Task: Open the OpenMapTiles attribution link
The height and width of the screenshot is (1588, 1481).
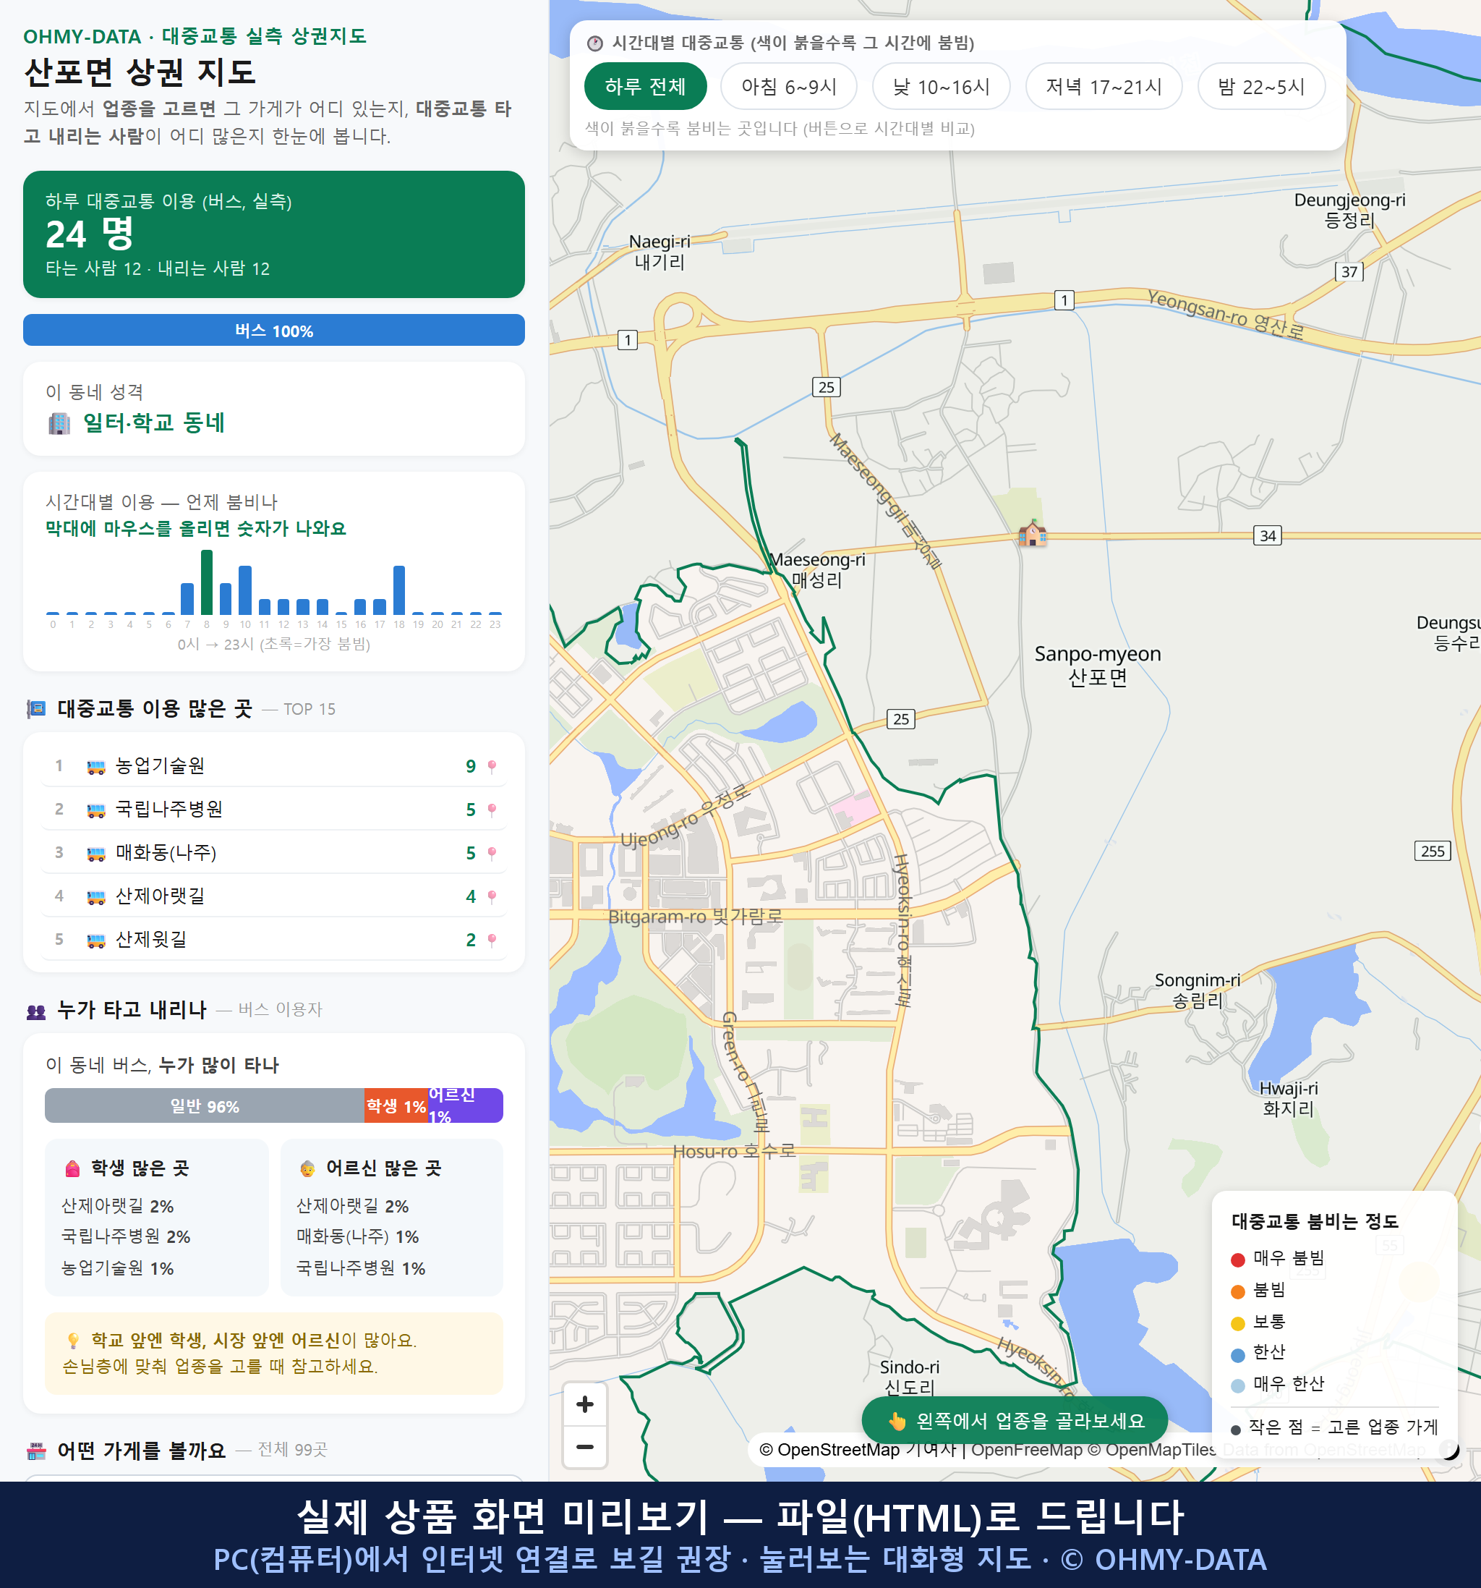Action: 1151,1449
